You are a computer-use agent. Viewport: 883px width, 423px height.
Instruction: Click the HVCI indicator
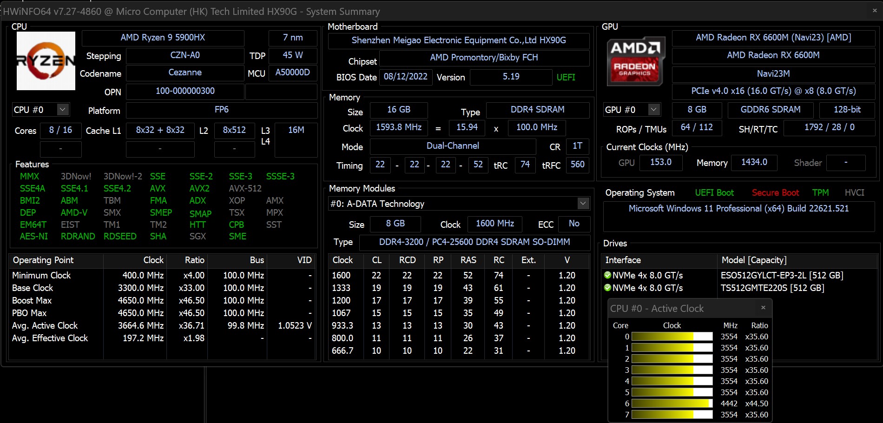point(855,193)
